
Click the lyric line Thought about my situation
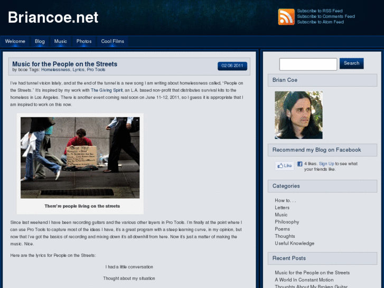(x=129, y=278)
